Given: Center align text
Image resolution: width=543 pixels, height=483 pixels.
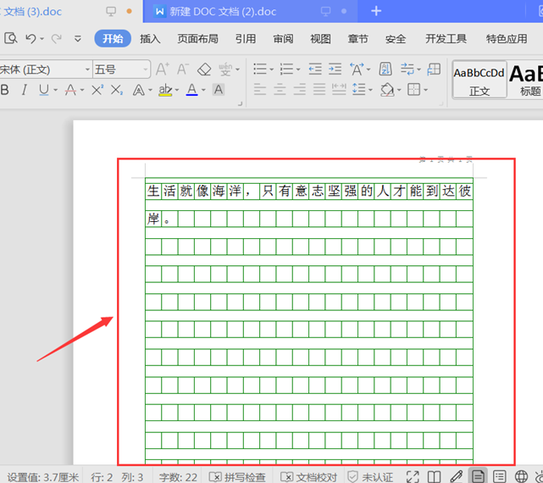Looking at the screenshot, I should click(x=280, y=90).
